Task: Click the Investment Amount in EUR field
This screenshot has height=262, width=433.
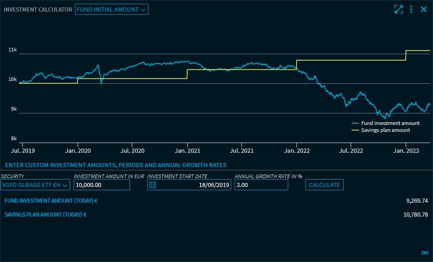Action: tap(102, 185)
